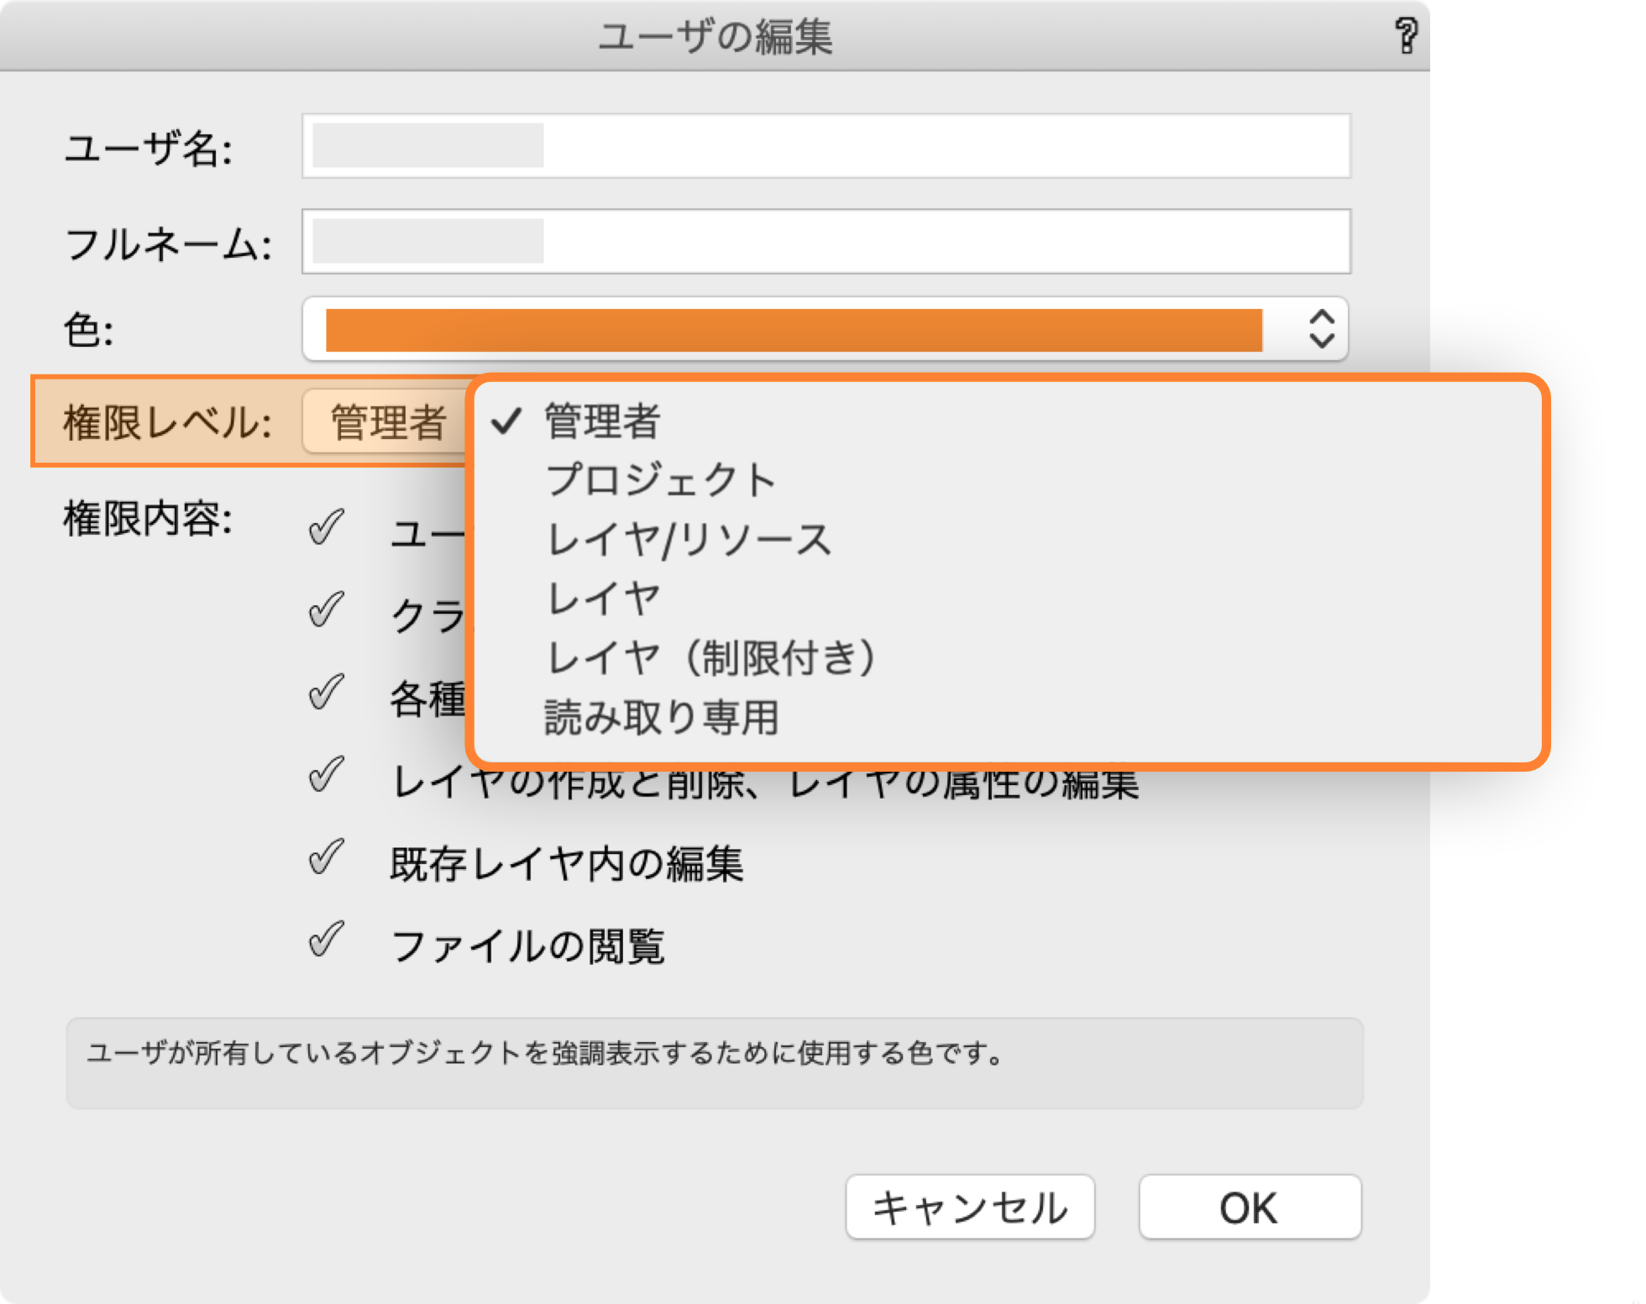
Task: Click the キャンセル button
Action: (970, 1207)
